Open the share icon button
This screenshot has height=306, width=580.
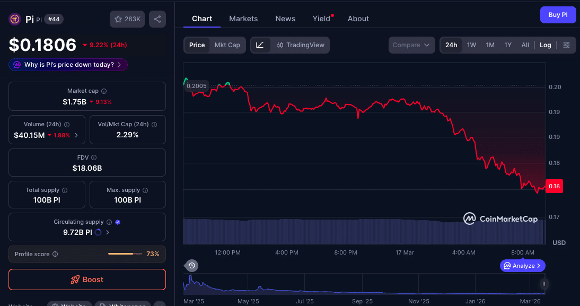(x=157, y=19)
